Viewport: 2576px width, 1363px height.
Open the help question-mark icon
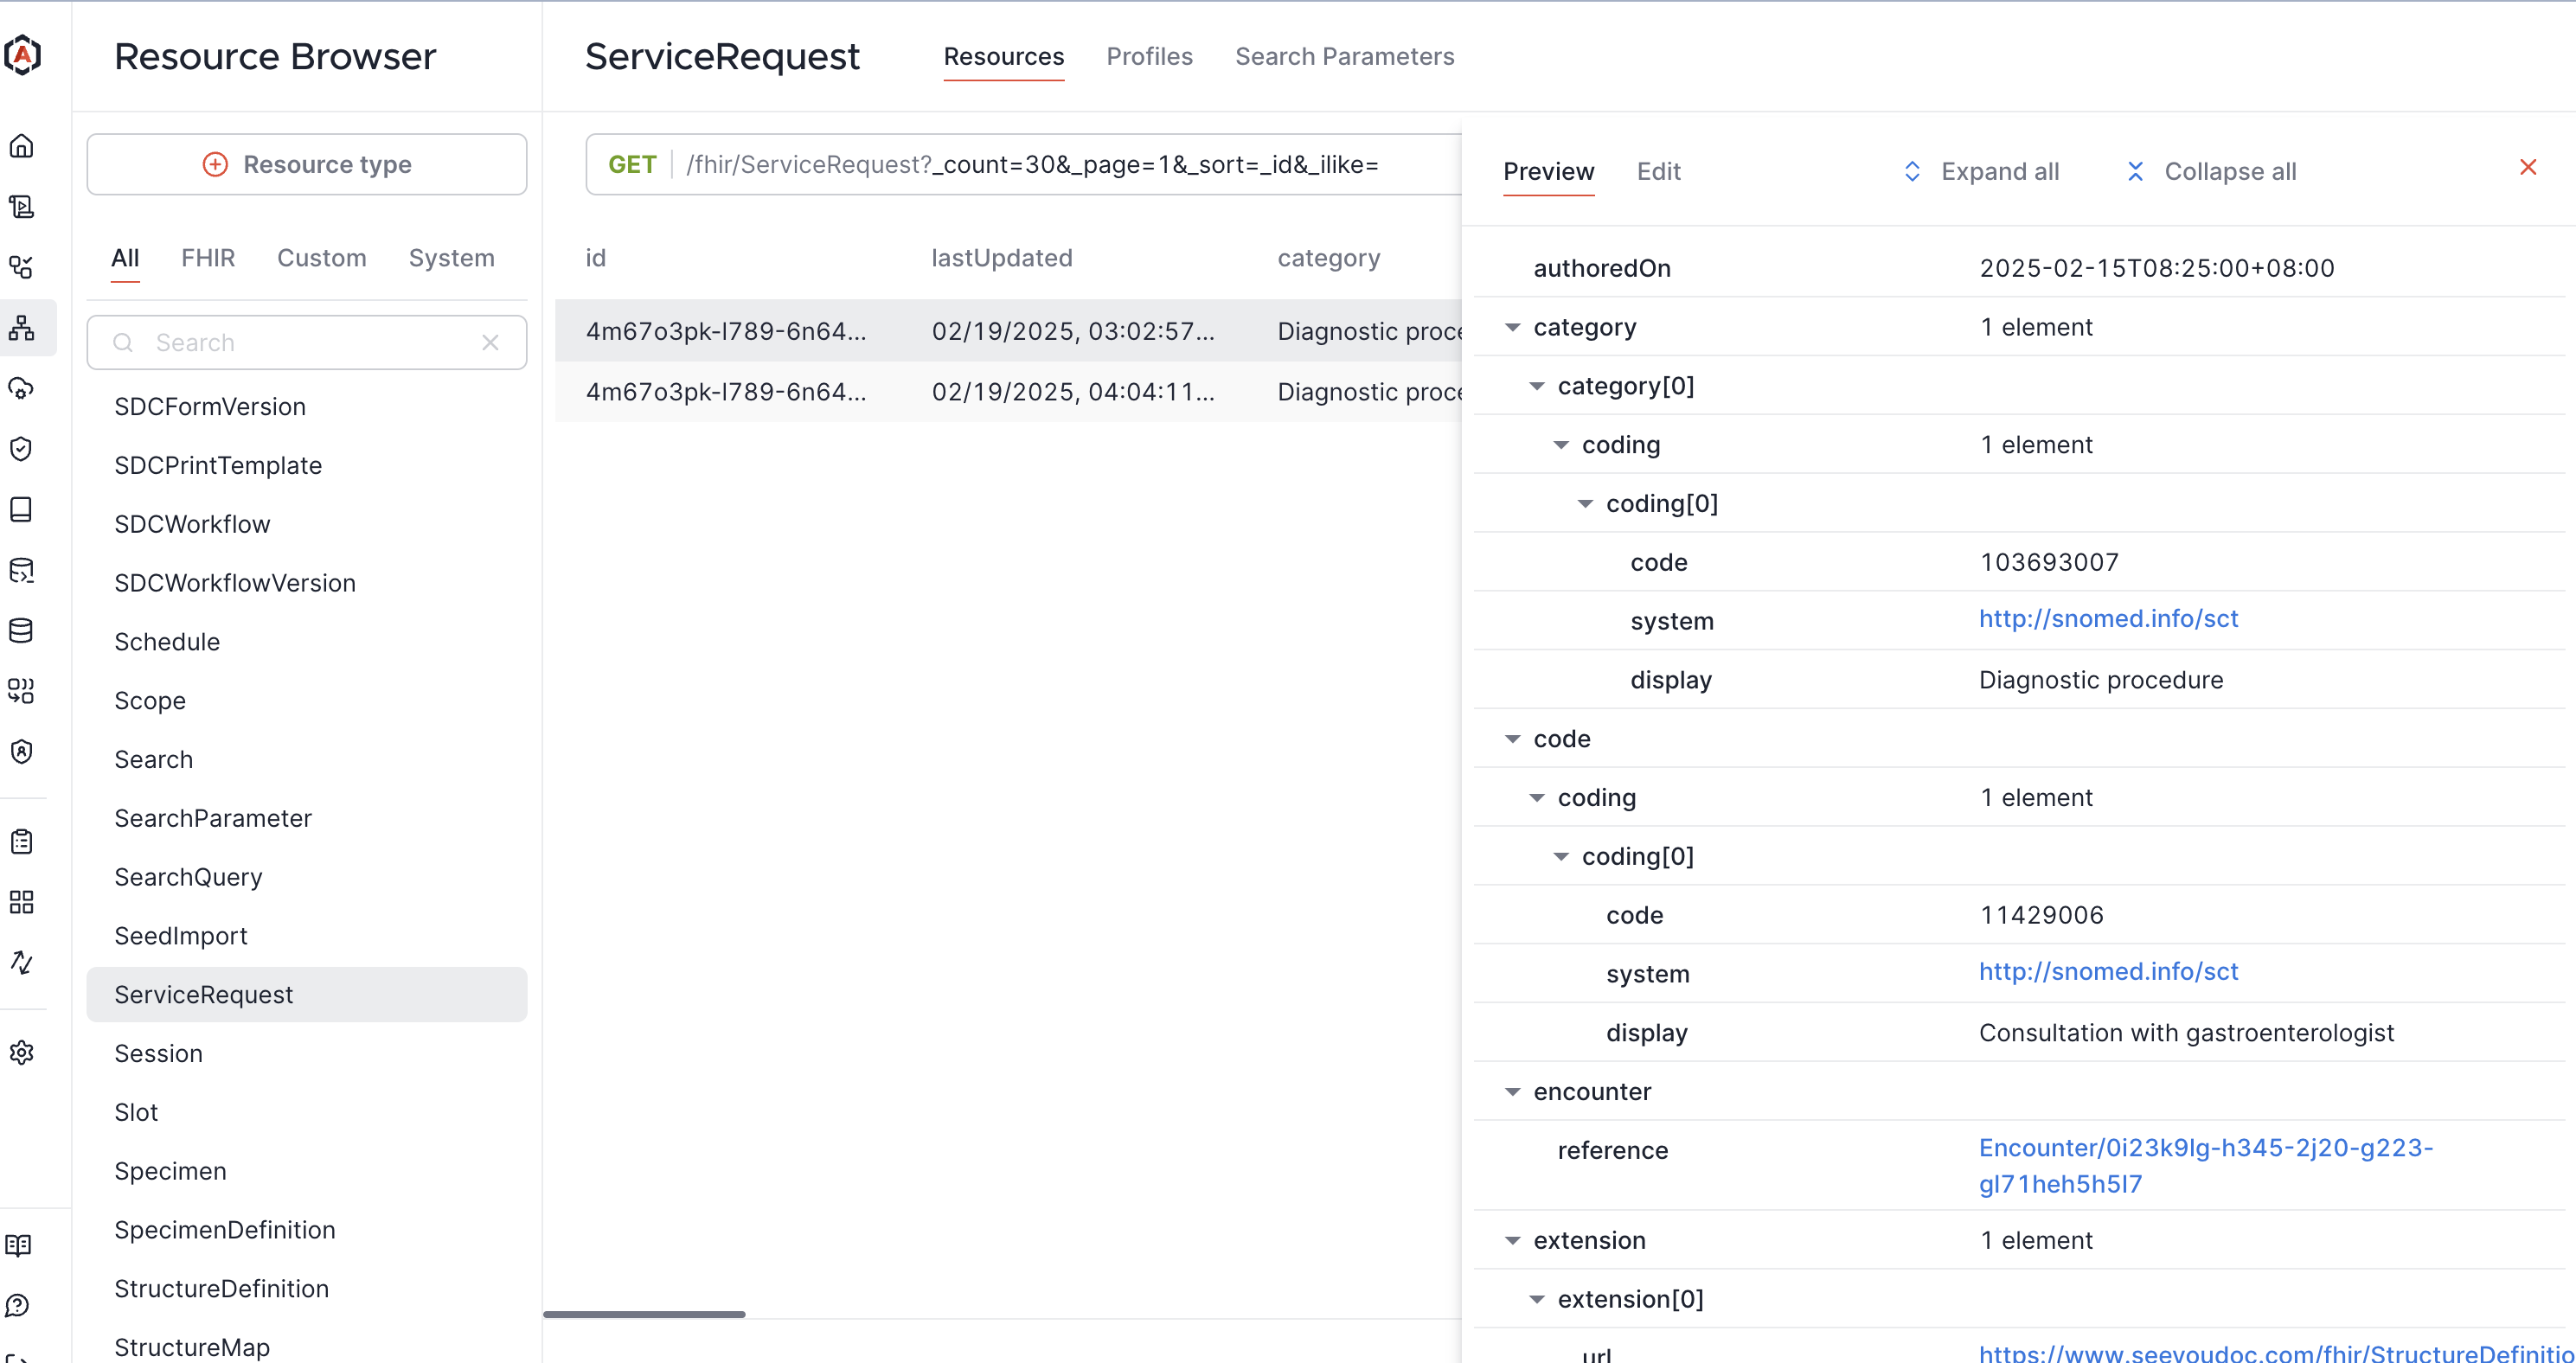point(22,1305)
